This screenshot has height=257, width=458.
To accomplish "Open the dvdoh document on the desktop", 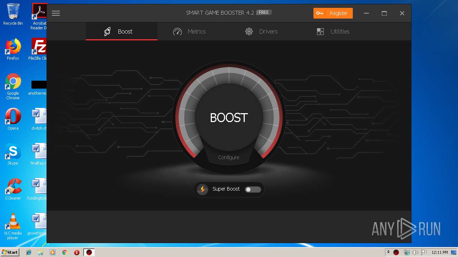I will coord(39,120).
